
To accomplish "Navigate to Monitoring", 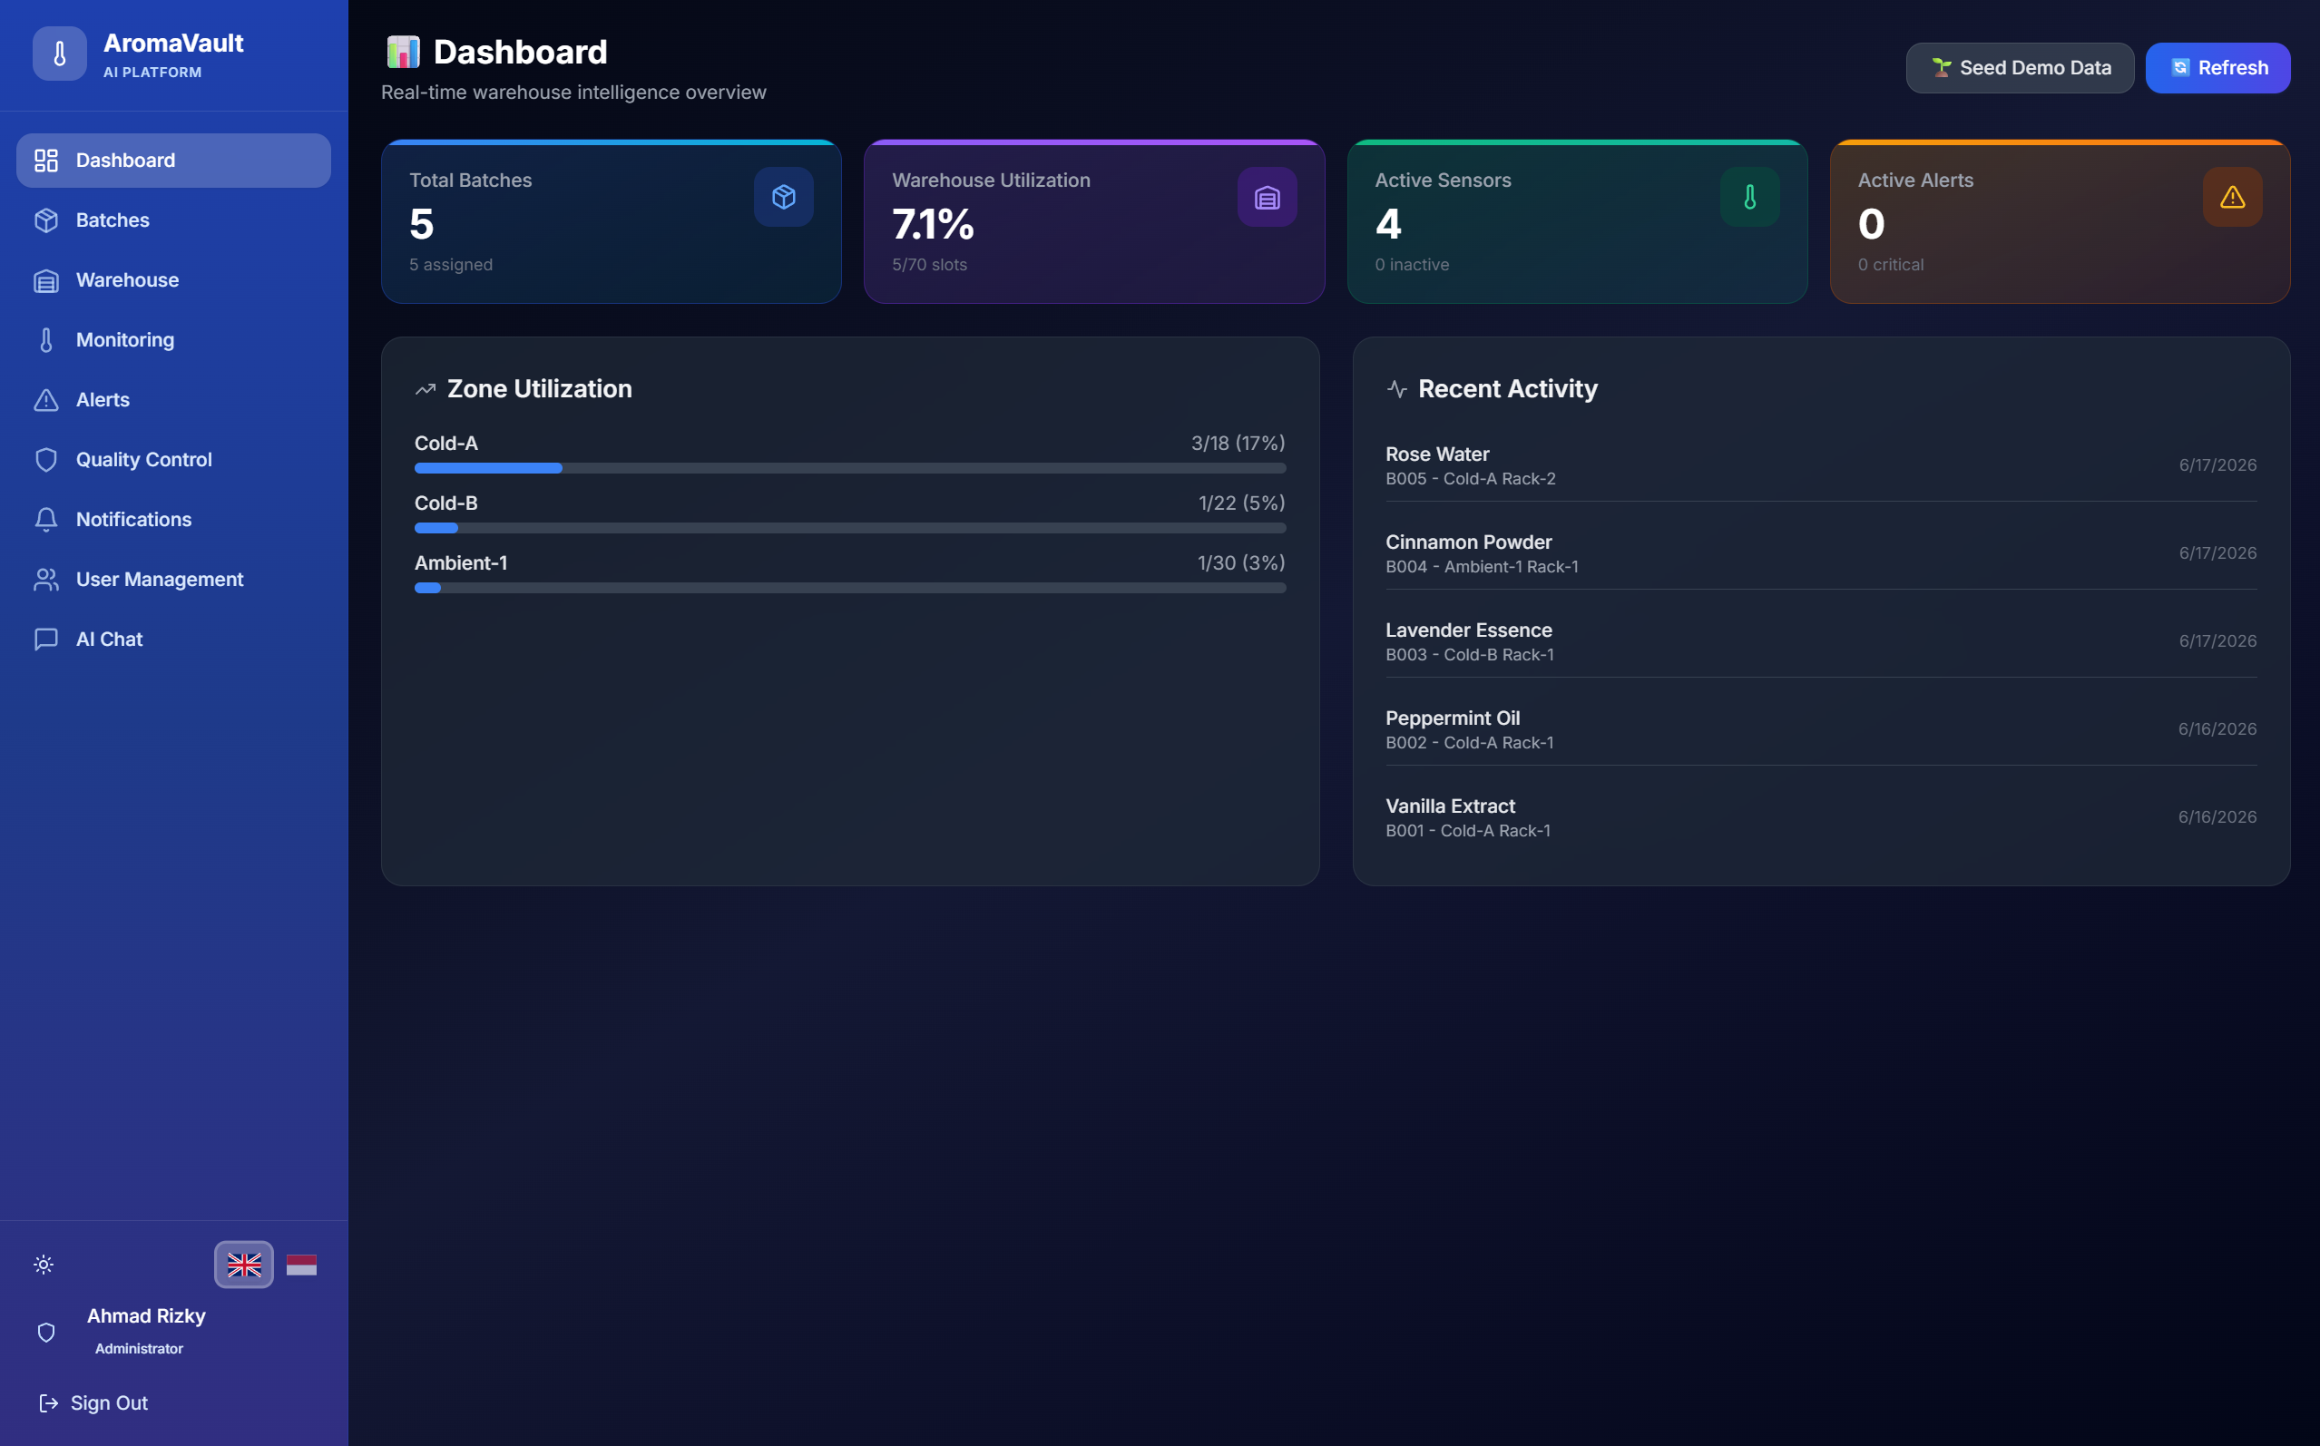I will (x=174, y=340).
